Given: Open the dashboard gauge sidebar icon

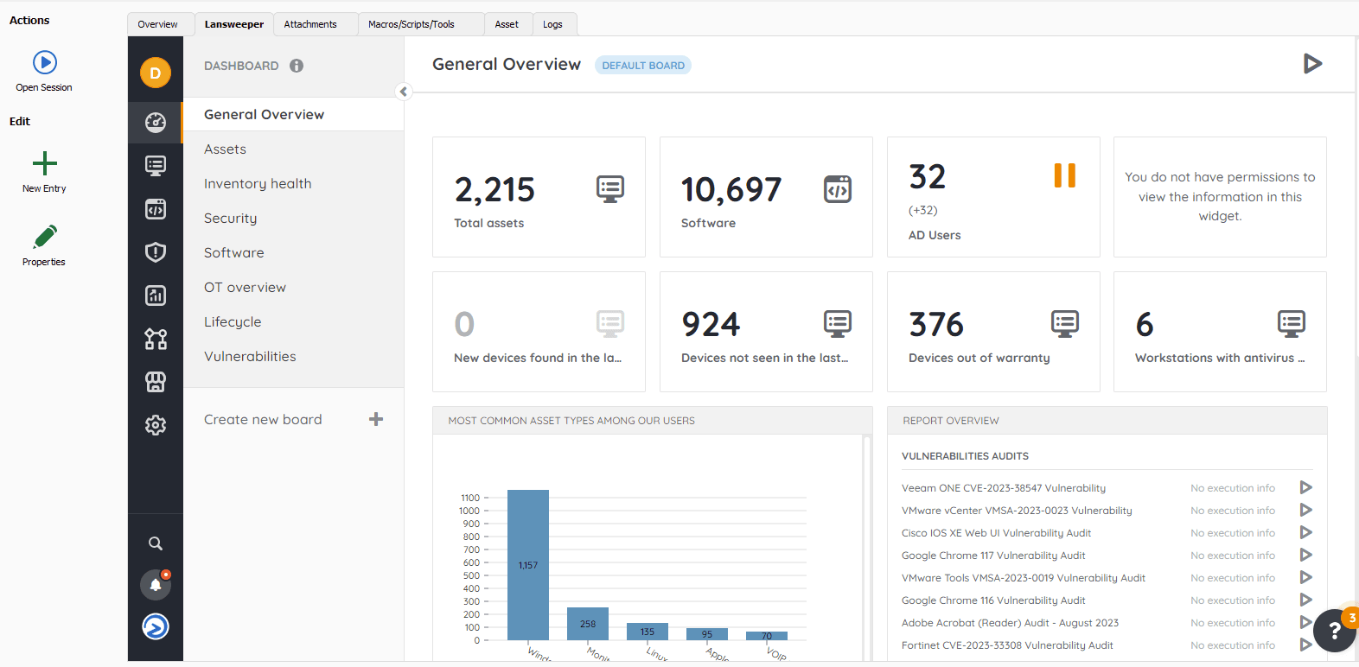Looking at the screenshot, I should click(x=156, y=123).
